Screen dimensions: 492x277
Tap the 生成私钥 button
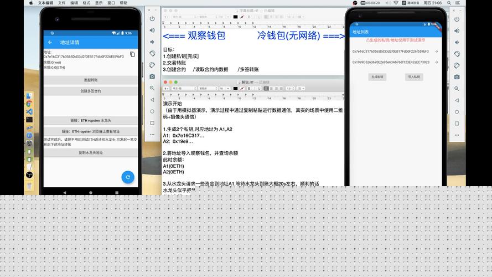click(x=377, y=77)
